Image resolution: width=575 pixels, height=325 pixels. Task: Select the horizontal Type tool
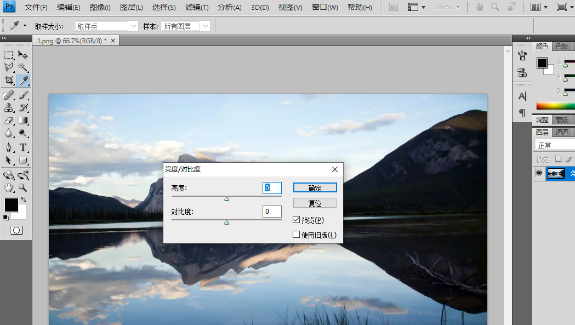(23, 147)
